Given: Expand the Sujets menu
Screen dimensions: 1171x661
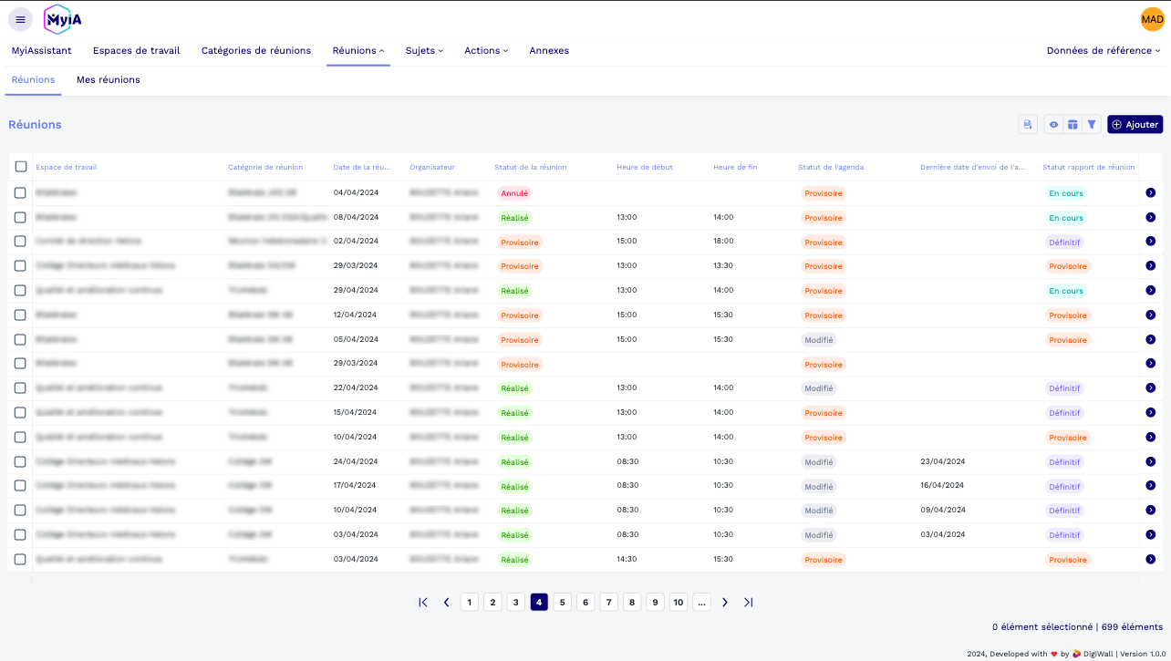Looking at the screenshot, I should [424, 51].
